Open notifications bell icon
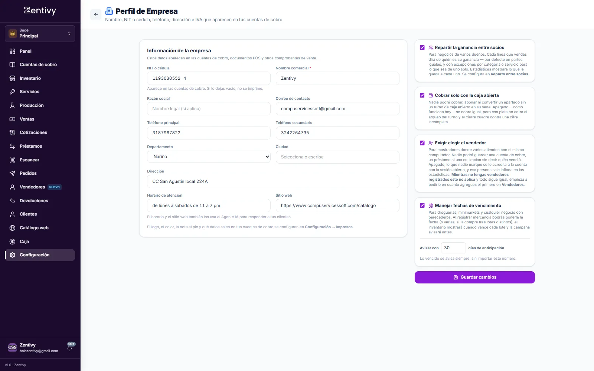 click(70, 347)
